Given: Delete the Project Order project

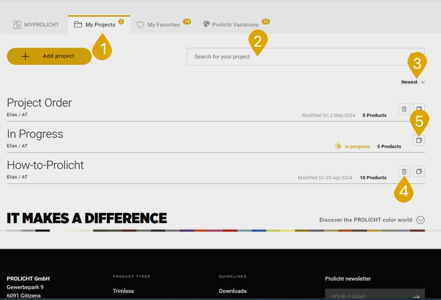Looking at the screenshot, I should click(404, 109).
